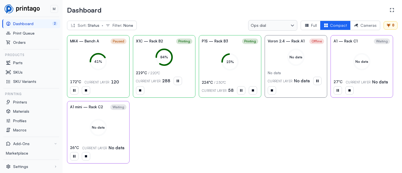The width and height of the screenshot is (402, 173).
Task: Select the MK4 — Bench A card title
Action: point(85,41)
